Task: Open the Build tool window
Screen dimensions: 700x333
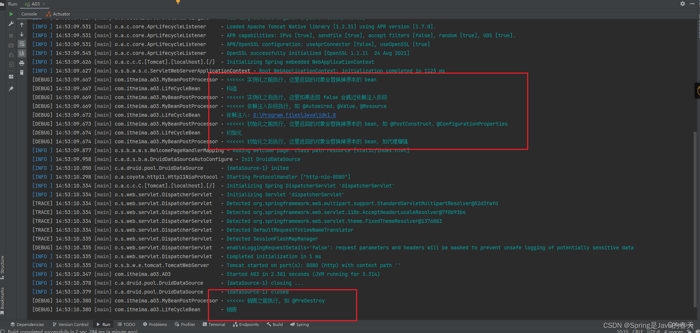Action: [275, 325]
